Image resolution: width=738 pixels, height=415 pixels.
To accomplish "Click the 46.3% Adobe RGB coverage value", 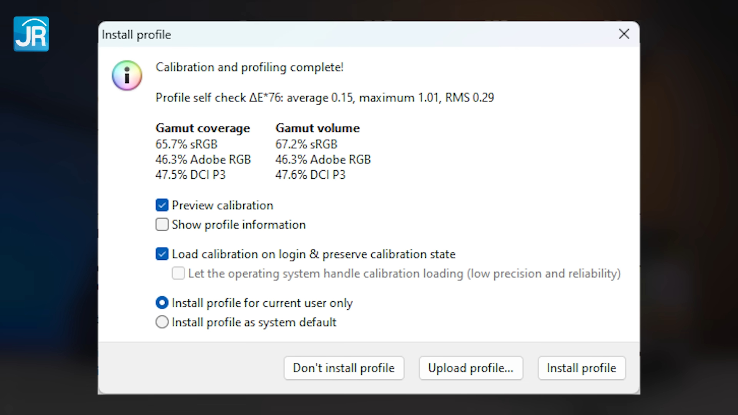I will point(203,159).
